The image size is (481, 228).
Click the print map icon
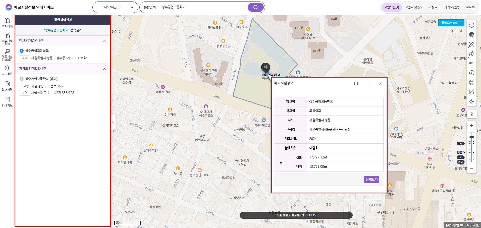pos(471,82)
